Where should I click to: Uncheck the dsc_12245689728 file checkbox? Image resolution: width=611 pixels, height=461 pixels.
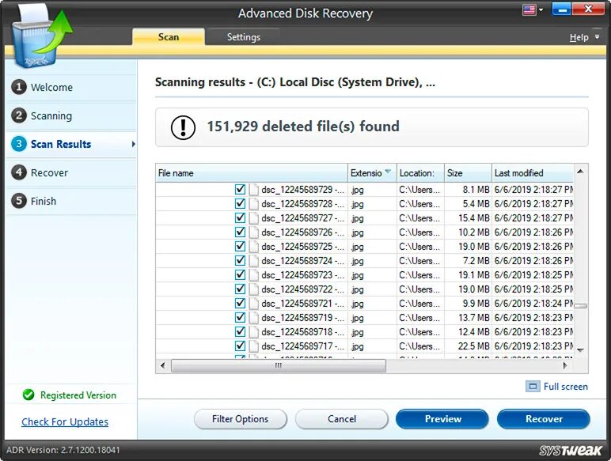point(240,204)
